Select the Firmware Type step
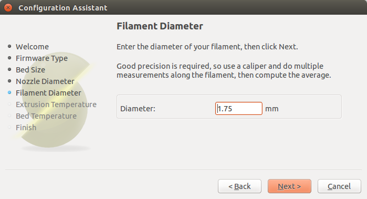The width and height of the screenshot is (367, 199). (41, 58)
